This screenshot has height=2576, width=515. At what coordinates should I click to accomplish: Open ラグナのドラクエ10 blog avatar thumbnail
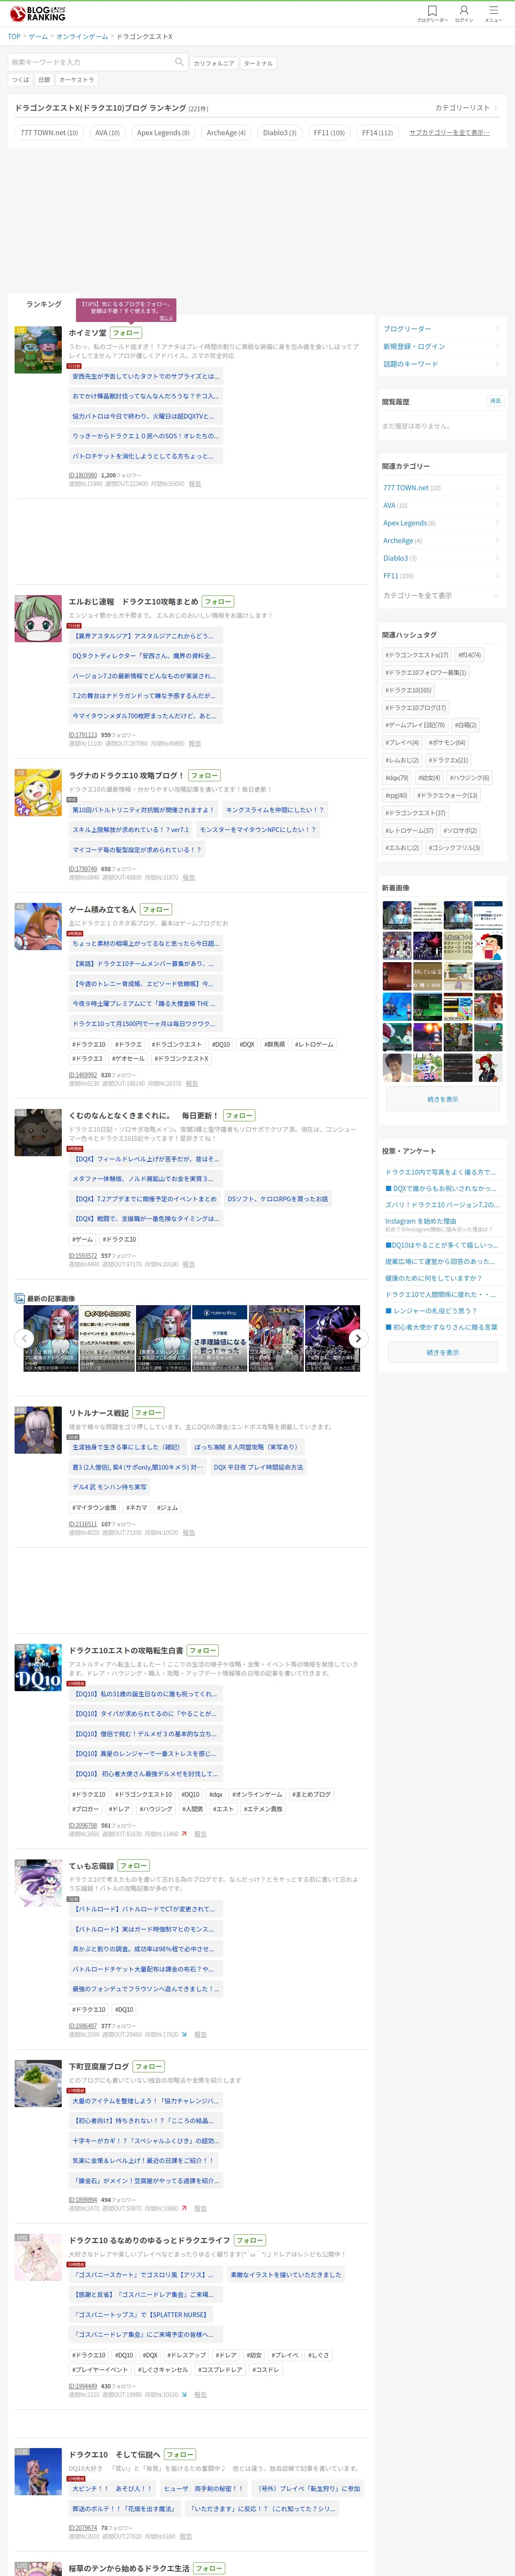point(38,792)
